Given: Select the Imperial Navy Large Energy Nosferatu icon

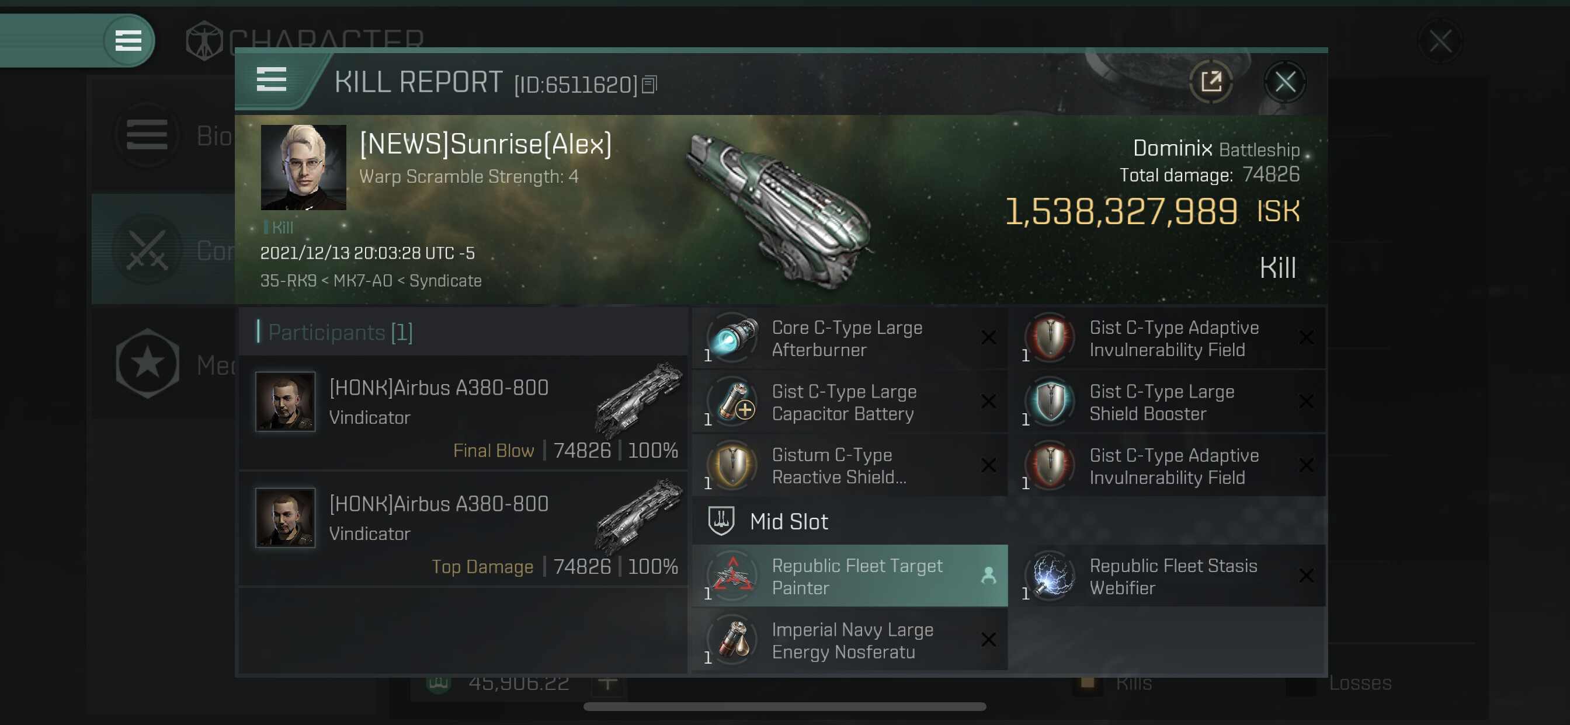Looking at the screenshot, I should (x=733, y=640).
